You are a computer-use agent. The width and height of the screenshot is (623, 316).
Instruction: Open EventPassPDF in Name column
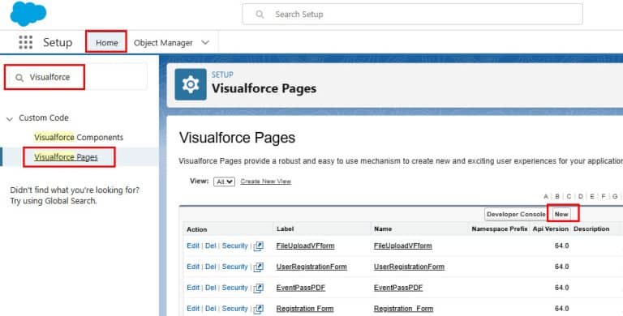pyautogui.click(x=398, y=288)
